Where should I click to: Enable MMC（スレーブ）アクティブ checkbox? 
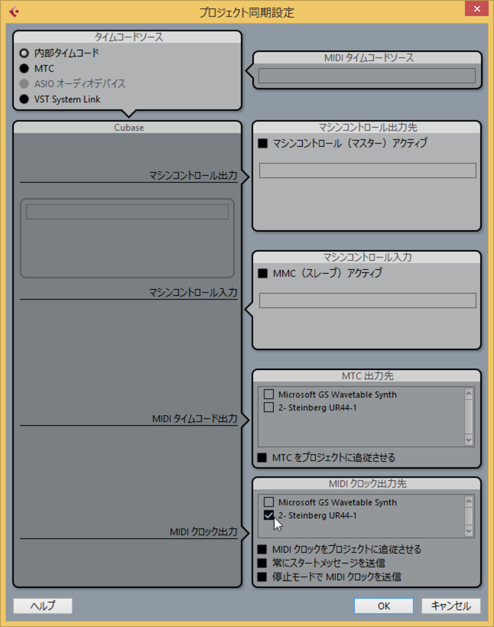click(262, 274)
